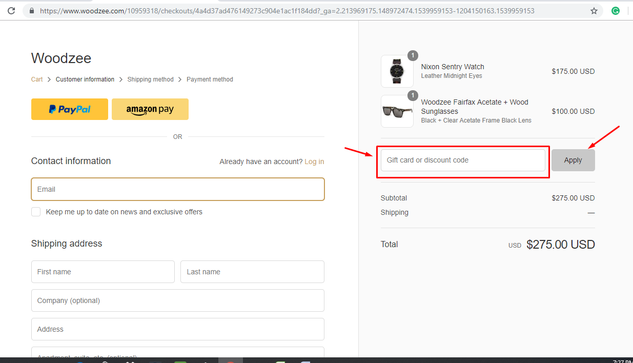Click the Last name field
Screen dimensions: 633x363
click(252, 272)
